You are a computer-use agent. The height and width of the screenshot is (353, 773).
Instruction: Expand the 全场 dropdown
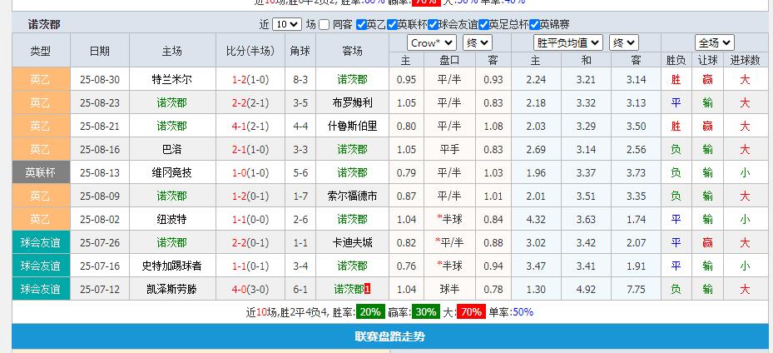click(x=714, y=42)
